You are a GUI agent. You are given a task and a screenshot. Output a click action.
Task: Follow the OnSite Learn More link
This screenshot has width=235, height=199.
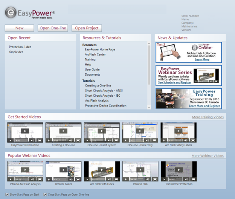click(x=202, y=59)
